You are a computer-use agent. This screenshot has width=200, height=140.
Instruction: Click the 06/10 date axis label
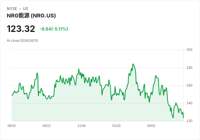pos(12,126)
